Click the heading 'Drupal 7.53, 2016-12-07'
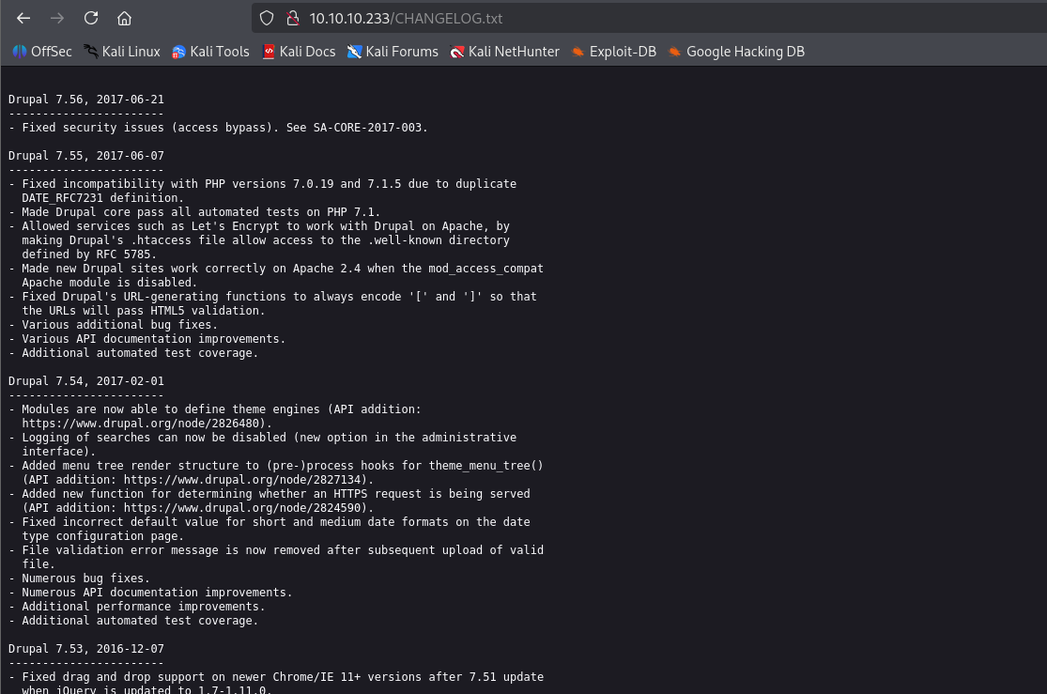This screenshot has height=694, width=1047. [x=86, y=649]
